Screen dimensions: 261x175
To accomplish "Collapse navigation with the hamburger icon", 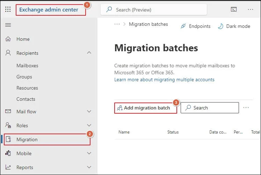I will tap(8, 25).
